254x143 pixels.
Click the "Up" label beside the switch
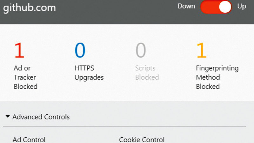(242, 6)
